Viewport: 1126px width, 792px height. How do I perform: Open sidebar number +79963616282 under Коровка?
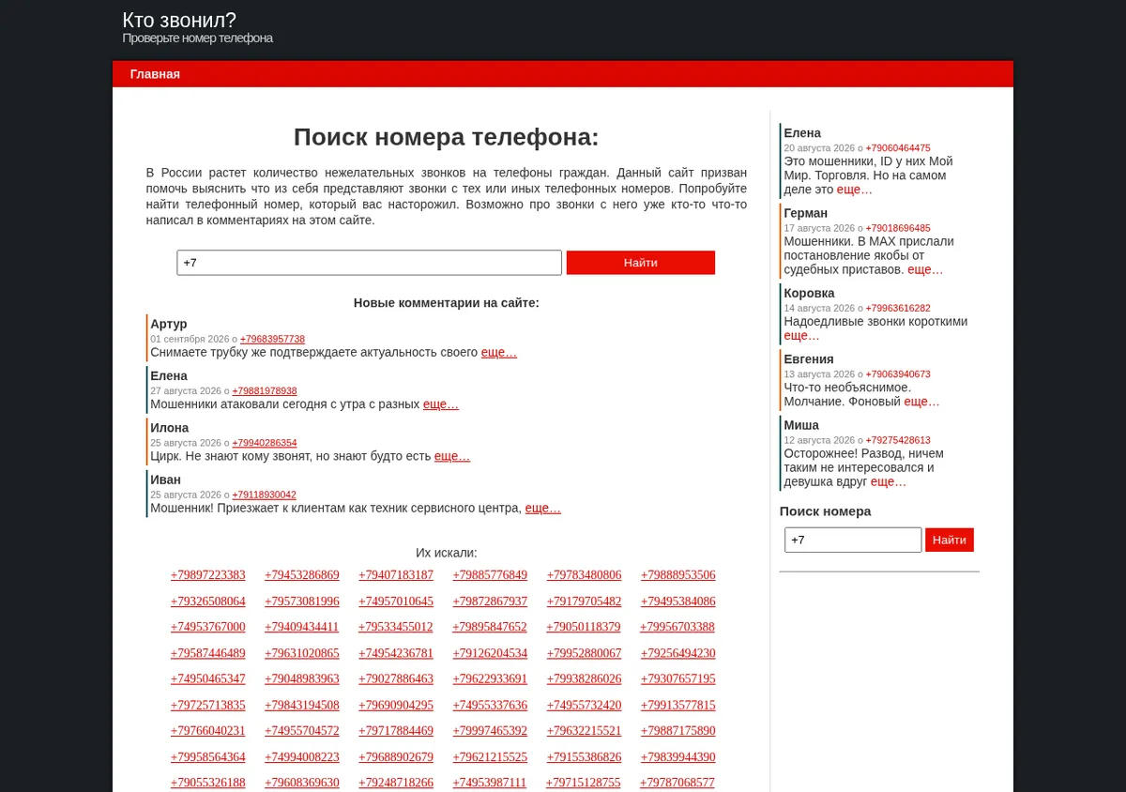tap(898, 308)
